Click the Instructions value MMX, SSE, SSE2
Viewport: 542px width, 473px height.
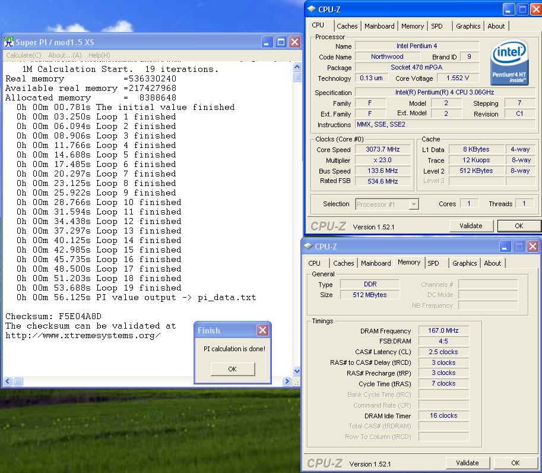tap(445, 124)
